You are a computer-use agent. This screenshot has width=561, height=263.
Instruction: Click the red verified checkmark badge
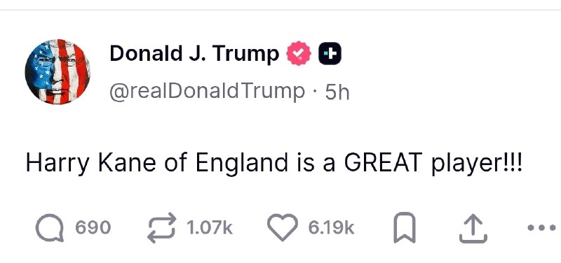click(298, 54)
